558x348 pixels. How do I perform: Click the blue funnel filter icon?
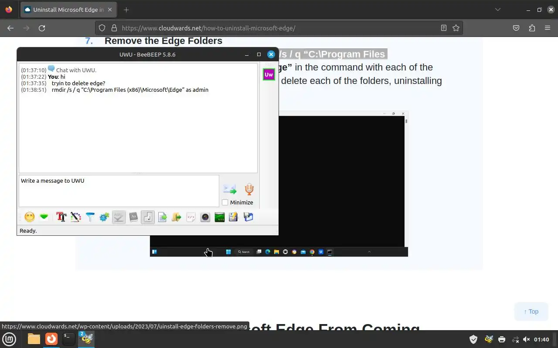pos(90,217)
